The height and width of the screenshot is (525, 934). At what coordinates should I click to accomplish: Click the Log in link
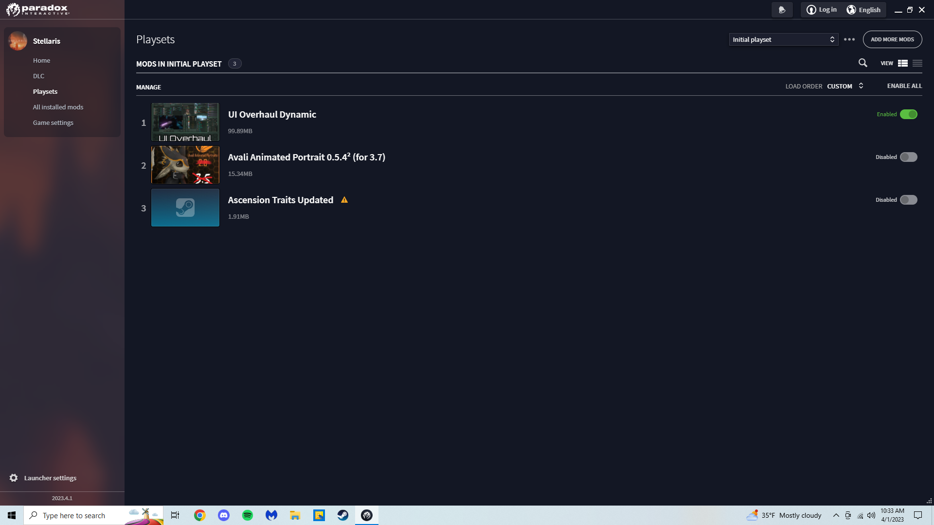[x=828, y=10]
